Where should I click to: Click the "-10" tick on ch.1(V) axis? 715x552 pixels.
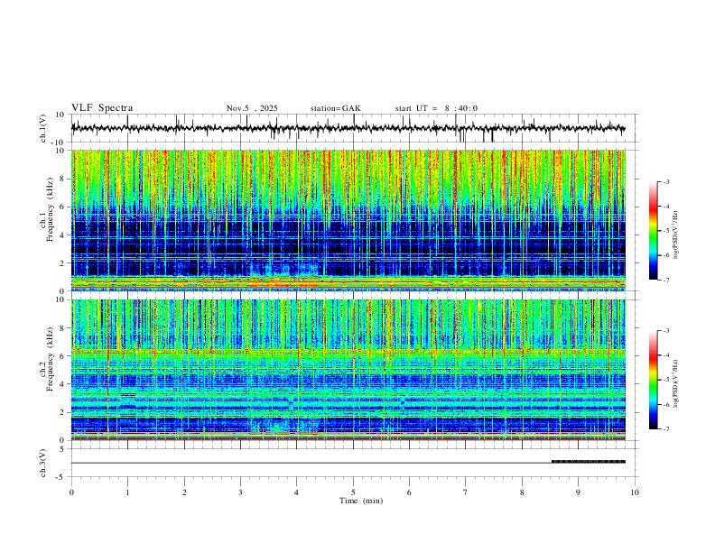pyautogui.click(x=58, y=143)
